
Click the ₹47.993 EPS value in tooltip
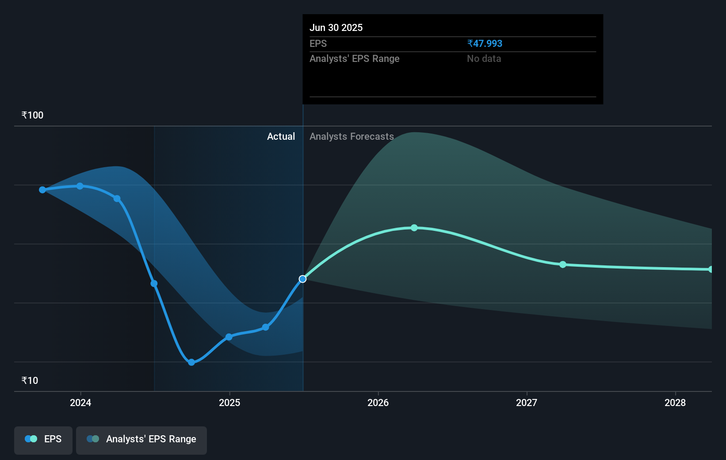tap(485, 43)
